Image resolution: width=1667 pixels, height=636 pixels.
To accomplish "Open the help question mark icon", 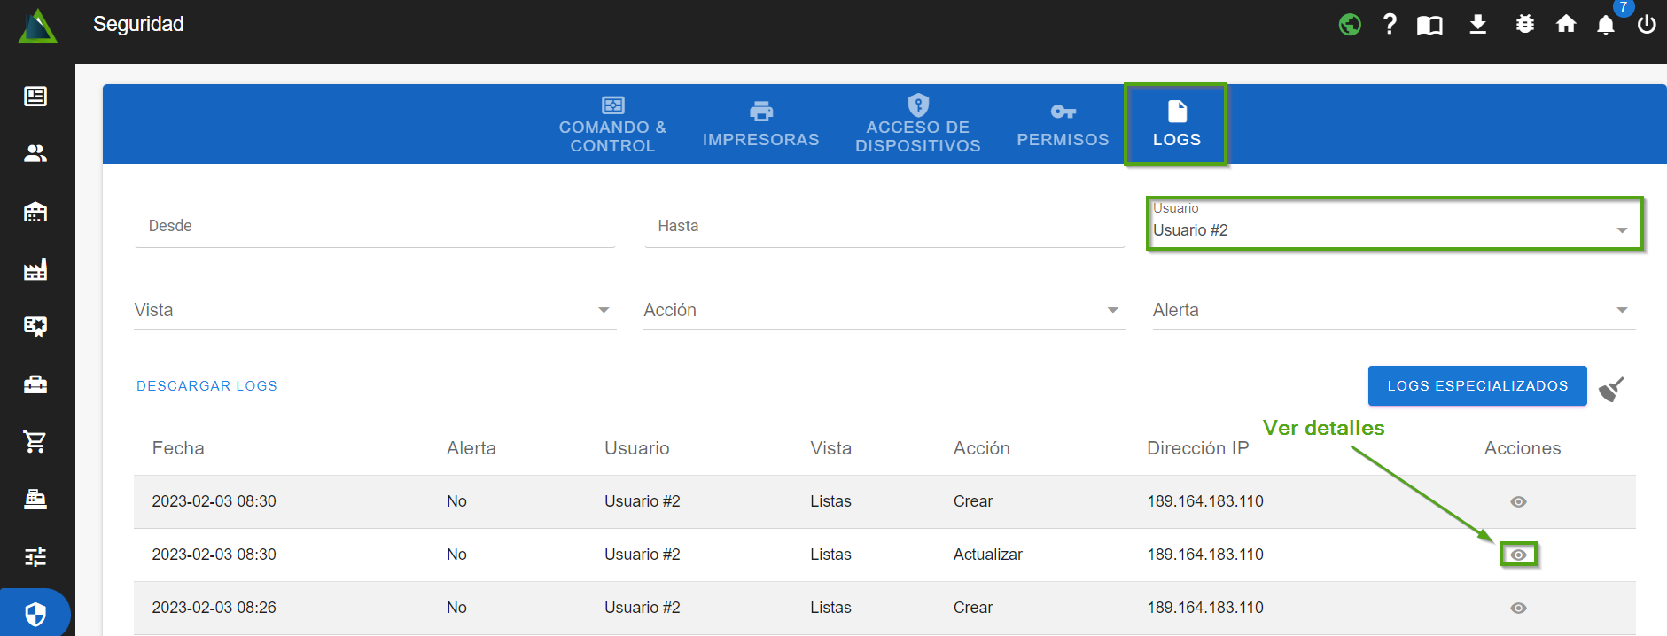I will [x=1390, y=25].
